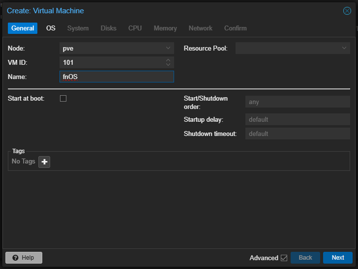Close the Create Virtual Machine dialog
The height and width of the screenshot is (269, 358).
[347, 11]
